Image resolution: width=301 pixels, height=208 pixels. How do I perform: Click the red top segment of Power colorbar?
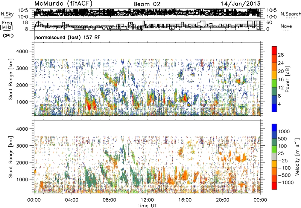pyautogui.click(x=274, y=50)
